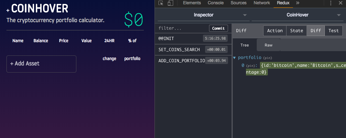The height and width of the screenshot is (138, 346).
Task: Click the $0 portfolio total
Action: (x=134, y=20)
